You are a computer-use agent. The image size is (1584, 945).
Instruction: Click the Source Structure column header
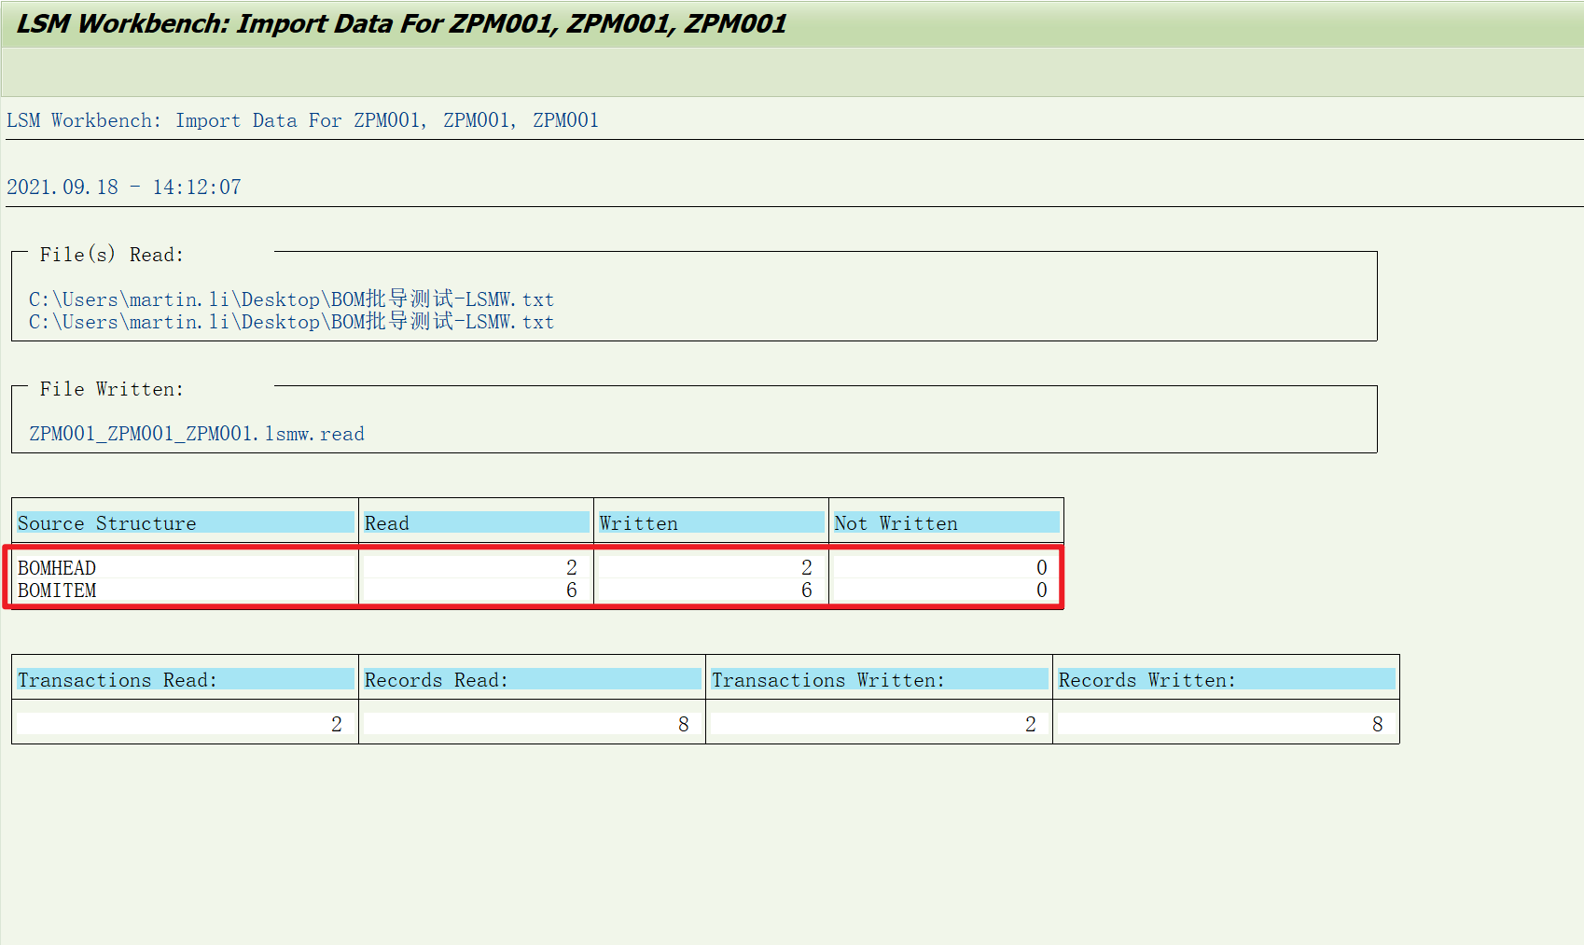pyautogui.click(x=107, y=522)
